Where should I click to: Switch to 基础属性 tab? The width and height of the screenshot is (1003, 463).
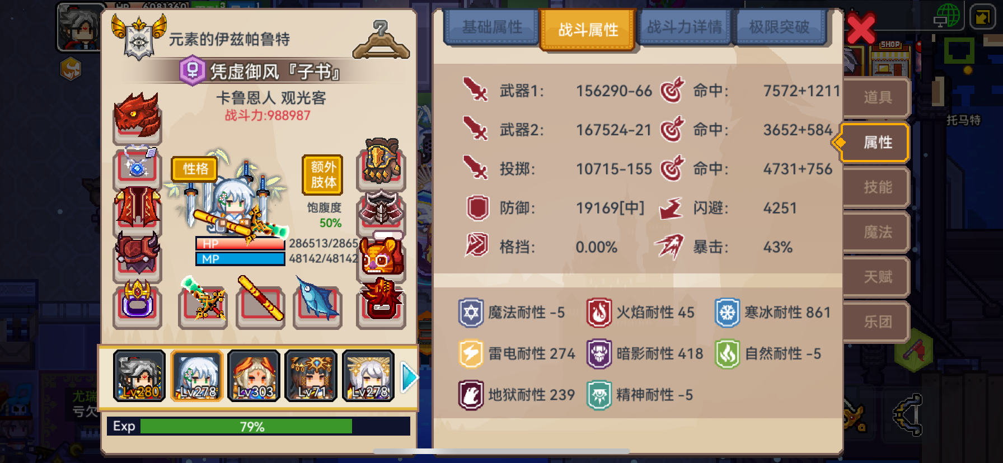click(x=491, y=27)
